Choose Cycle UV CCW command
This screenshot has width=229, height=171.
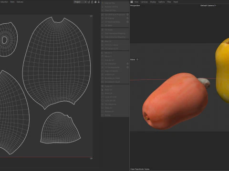[x=111, y=97]
